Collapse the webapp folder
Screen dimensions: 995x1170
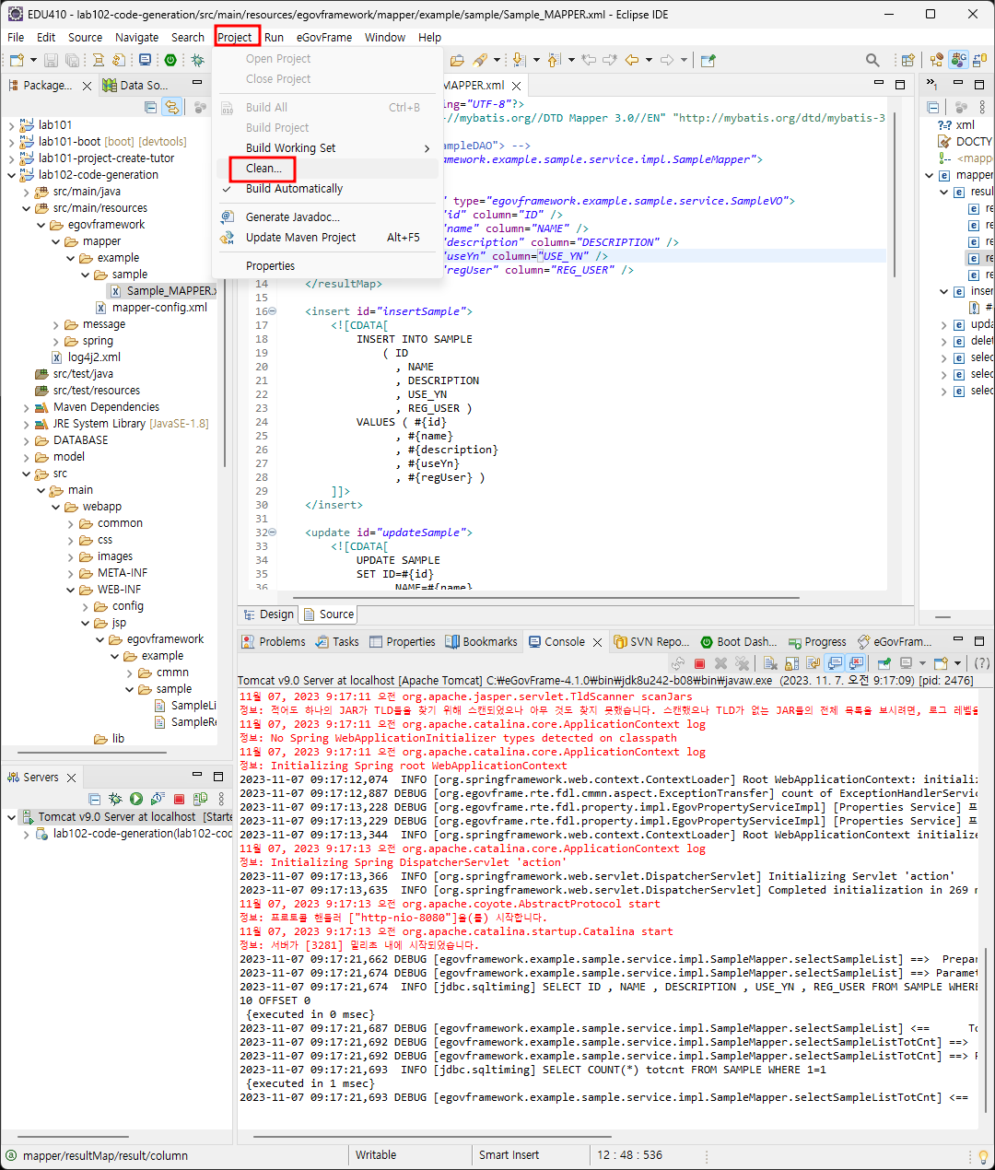pos(55,507)
